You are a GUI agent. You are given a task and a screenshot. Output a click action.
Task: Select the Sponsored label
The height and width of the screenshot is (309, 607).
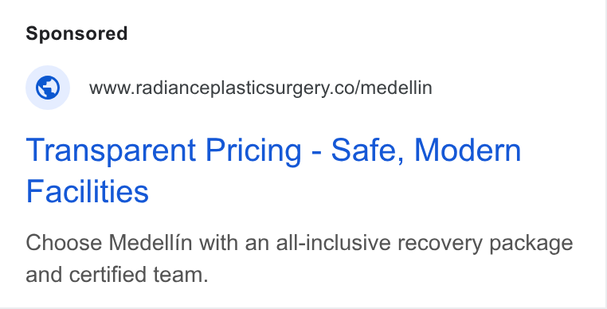click(76, 33)
